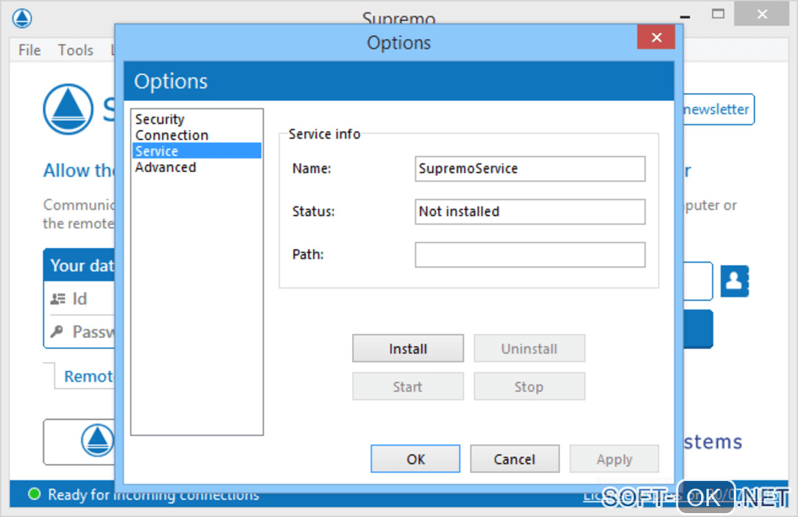798x517 pixels.
Task: Install the Supremo service
Action: coord(408,349)
